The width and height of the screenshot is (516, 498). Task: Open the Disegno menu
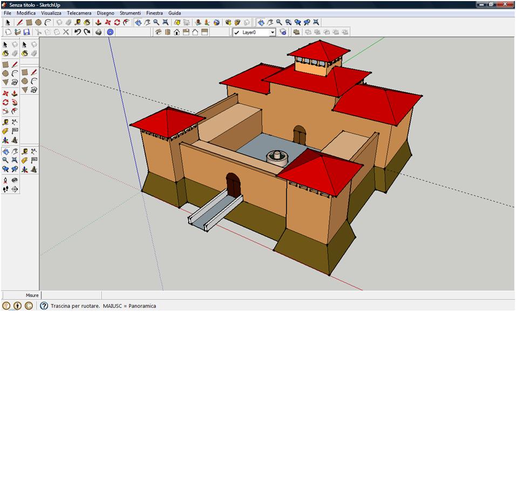(105, 13)
